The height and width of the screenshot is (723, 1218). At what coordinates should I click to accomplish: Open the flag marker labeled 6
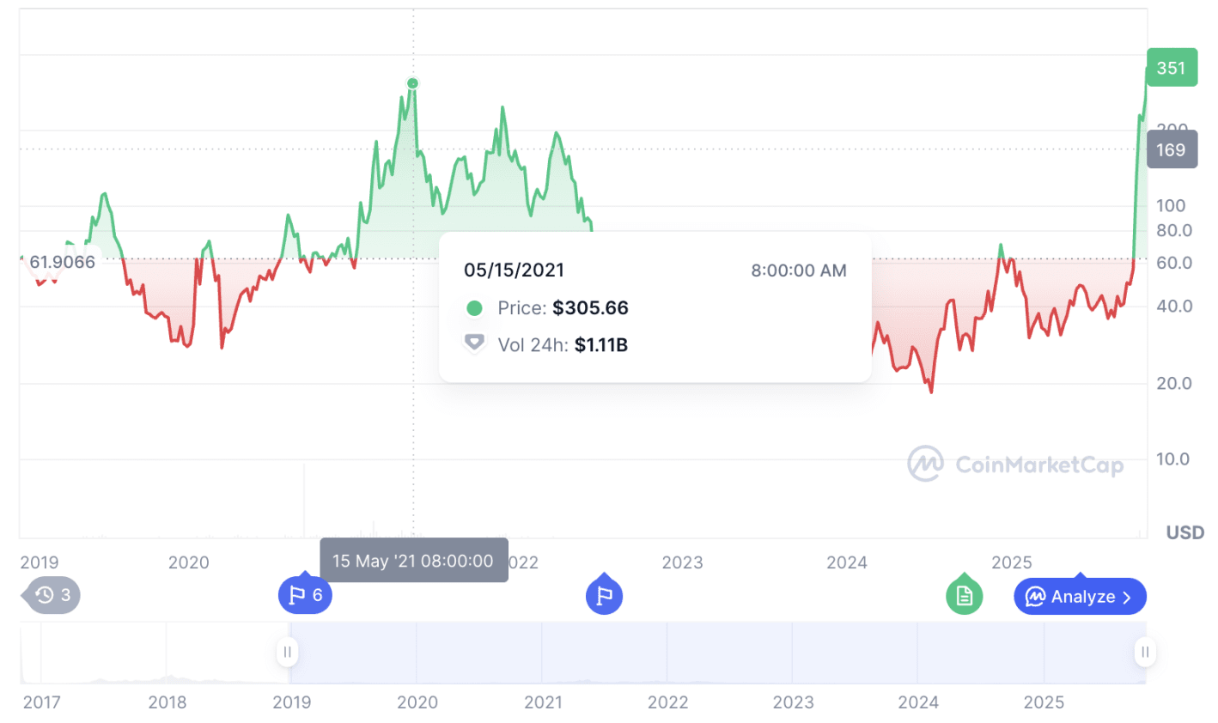click(305, 595)
